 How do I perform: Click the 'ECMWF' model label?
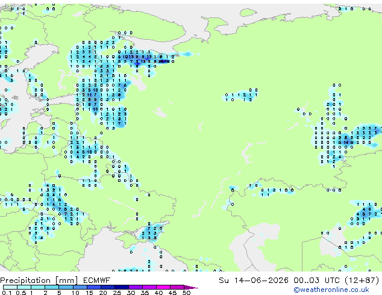point(97,281)
